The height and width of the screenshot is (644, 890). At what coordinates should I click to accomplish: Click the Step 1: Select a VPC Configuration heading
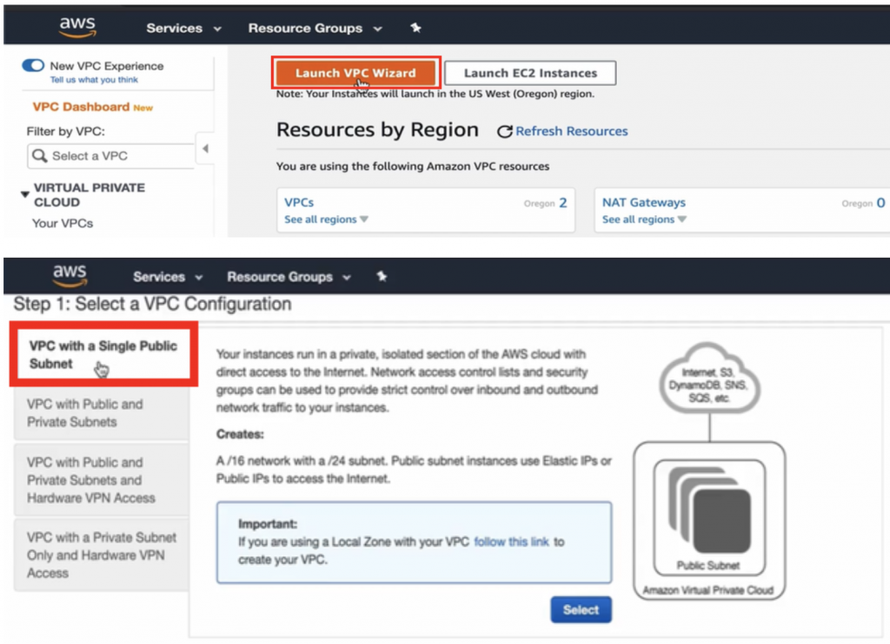pos(152,304)
